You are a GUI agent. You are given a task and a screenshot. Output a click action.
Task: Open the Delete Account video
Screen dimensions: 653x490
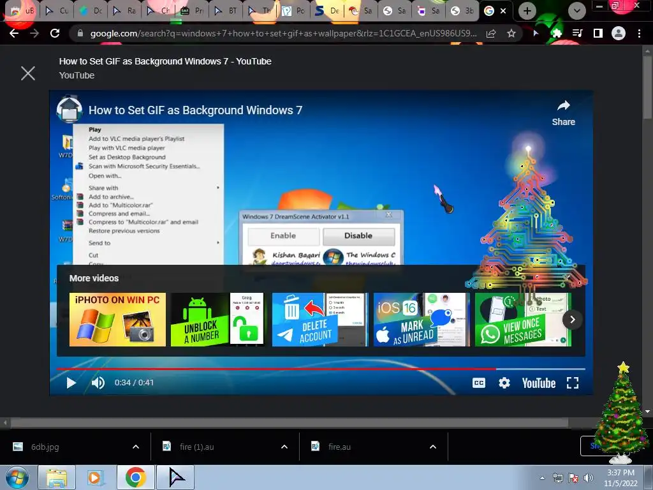point(320,320)
